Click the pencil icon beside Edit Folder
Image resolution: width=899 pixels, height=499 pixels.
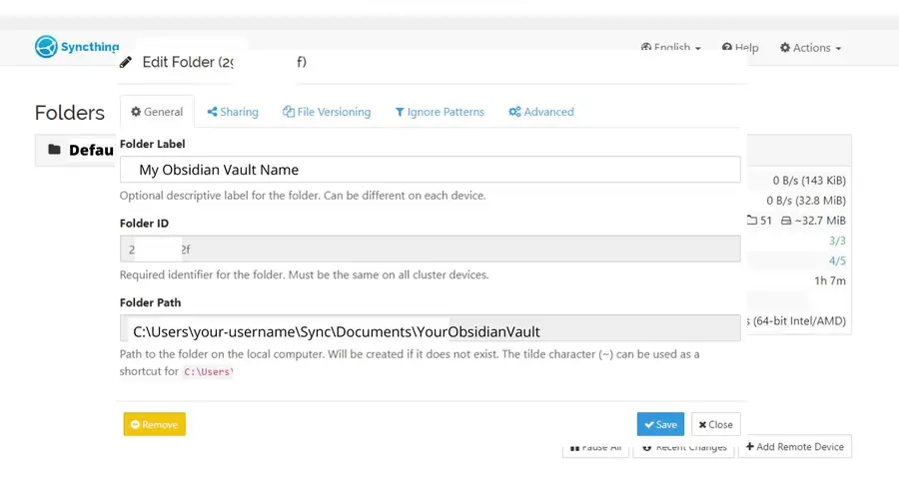pyautogui.click(x=126, y=62)
